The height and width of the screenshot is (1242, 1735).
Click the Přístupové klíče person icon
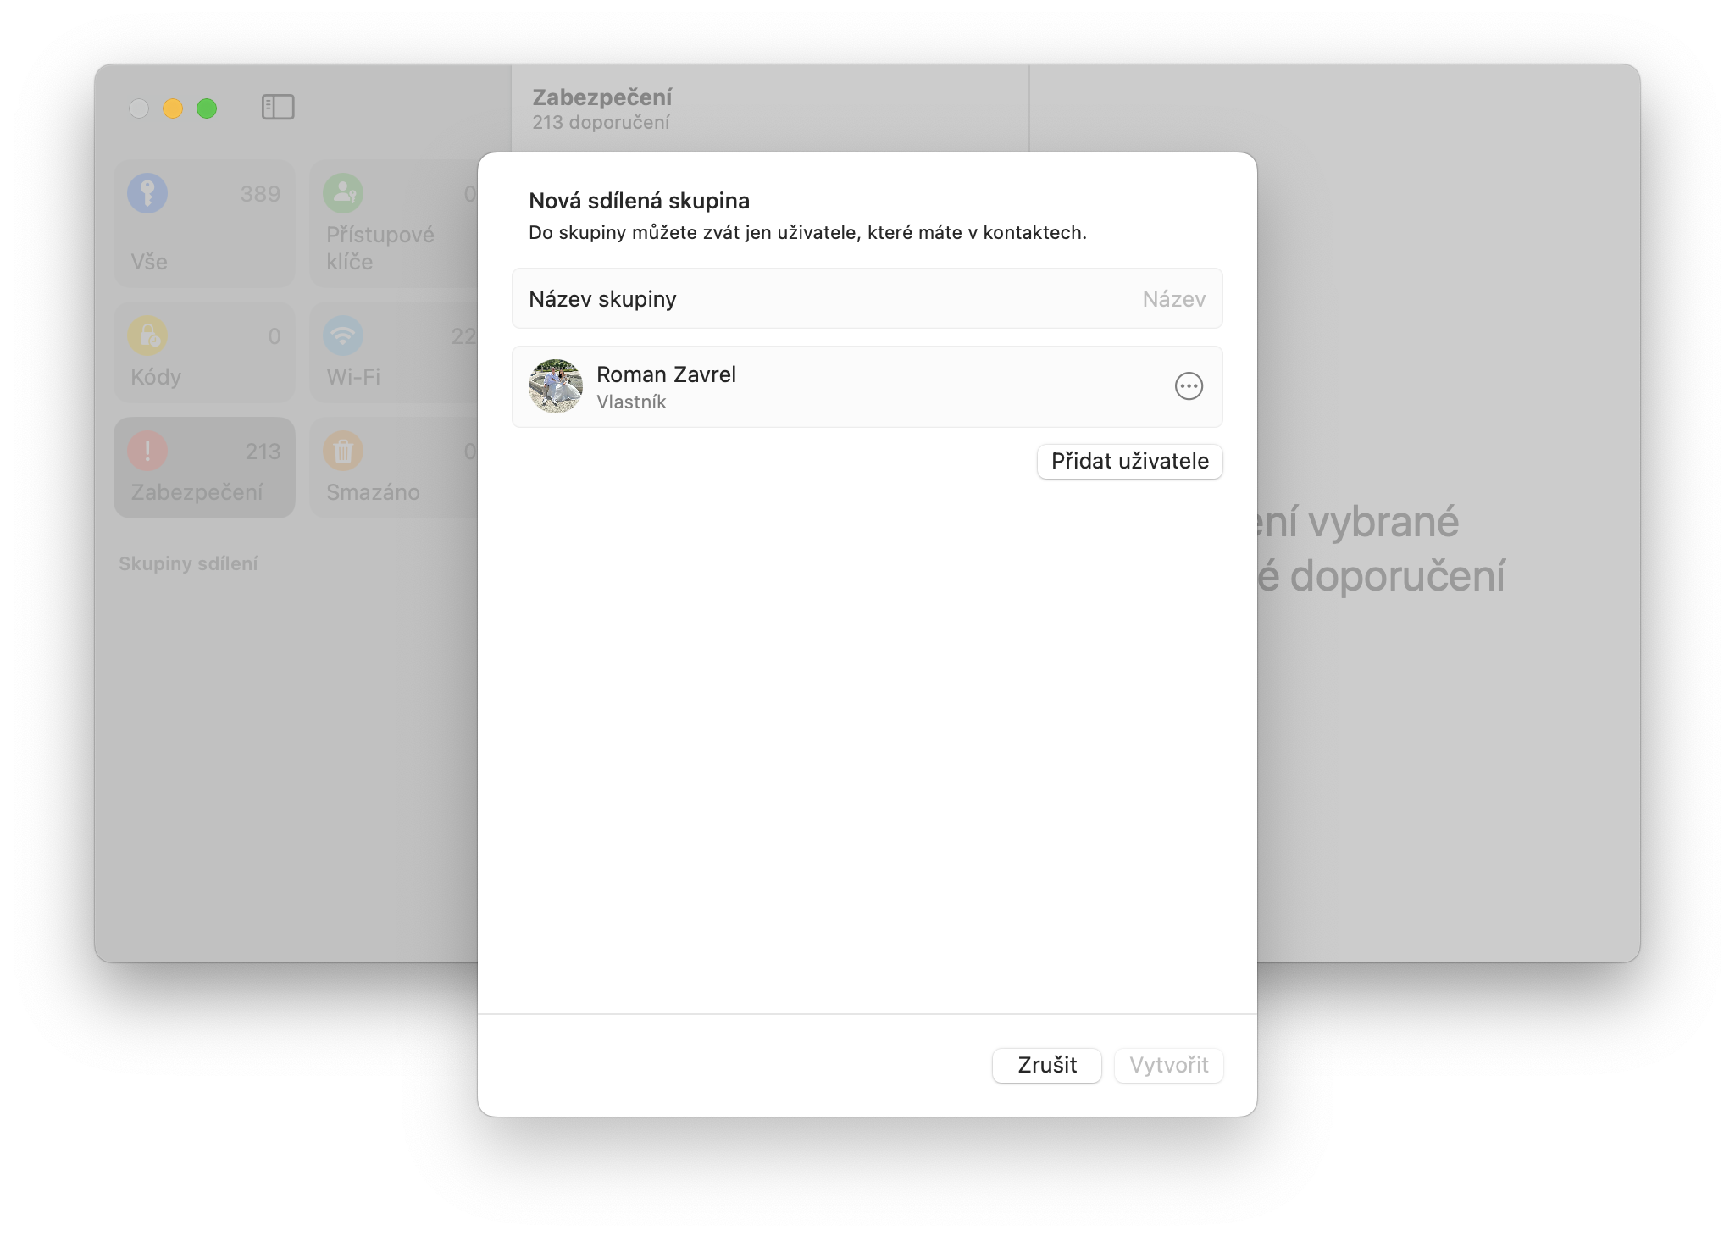point(343,193)
